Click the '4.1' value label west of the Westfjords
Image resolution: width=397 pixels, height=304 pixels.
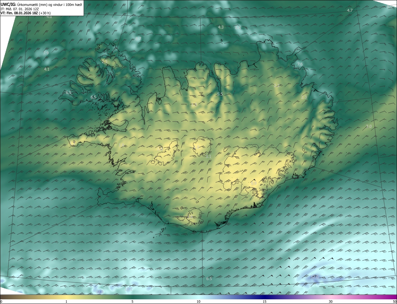[47, 69]
